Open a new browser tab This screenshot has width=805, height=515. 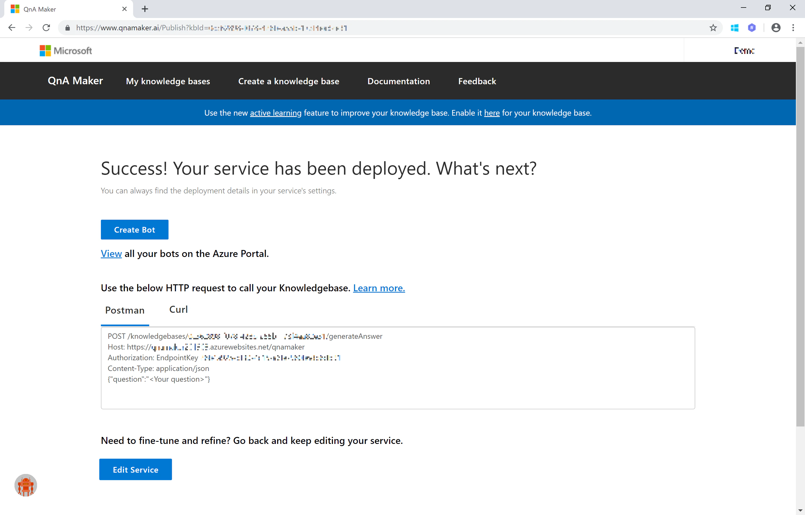point(145,9)
